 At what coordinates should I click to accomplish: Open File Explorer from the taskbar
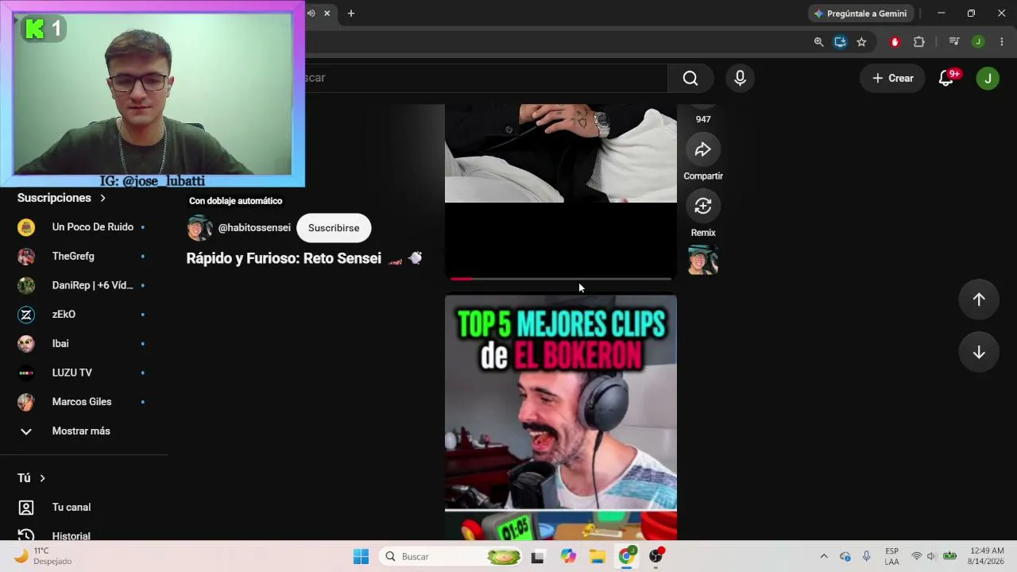click(x=597, y=556)
